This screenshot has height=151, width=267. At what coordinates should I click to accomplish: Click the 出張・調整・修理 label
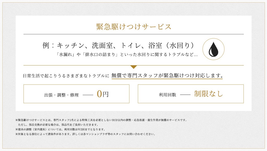(62, 95)
